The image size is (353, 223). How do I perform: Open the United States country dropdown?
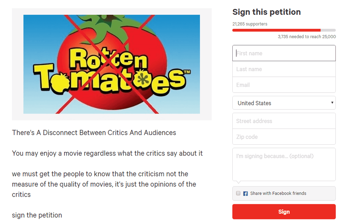283,103
